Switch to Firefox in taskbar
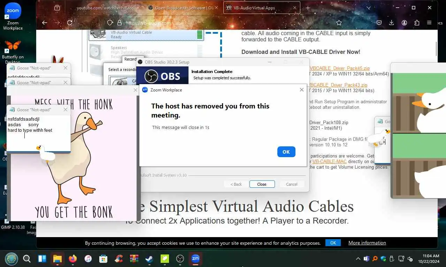 (72, 259)
